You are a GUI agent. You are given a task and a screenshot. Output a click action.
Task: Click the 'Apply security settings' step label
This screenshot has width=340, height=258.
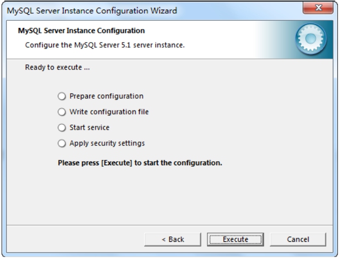click(107, 143)
